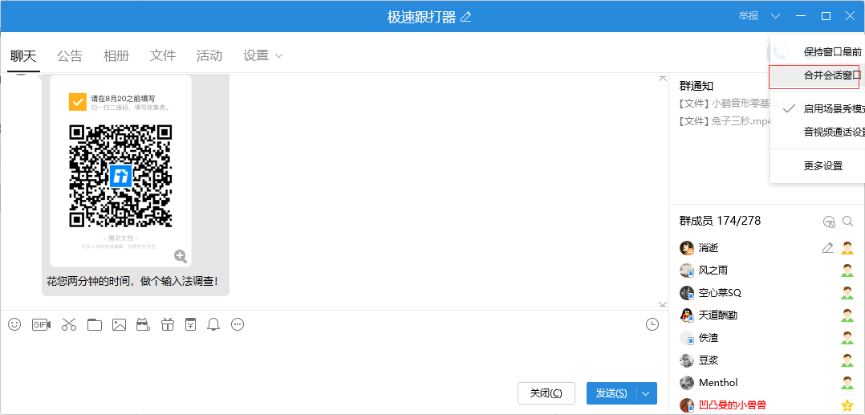Zoom in on the QR code image
Image resolution: width=865 pixels, height=415 pixels.
point(181,255)
